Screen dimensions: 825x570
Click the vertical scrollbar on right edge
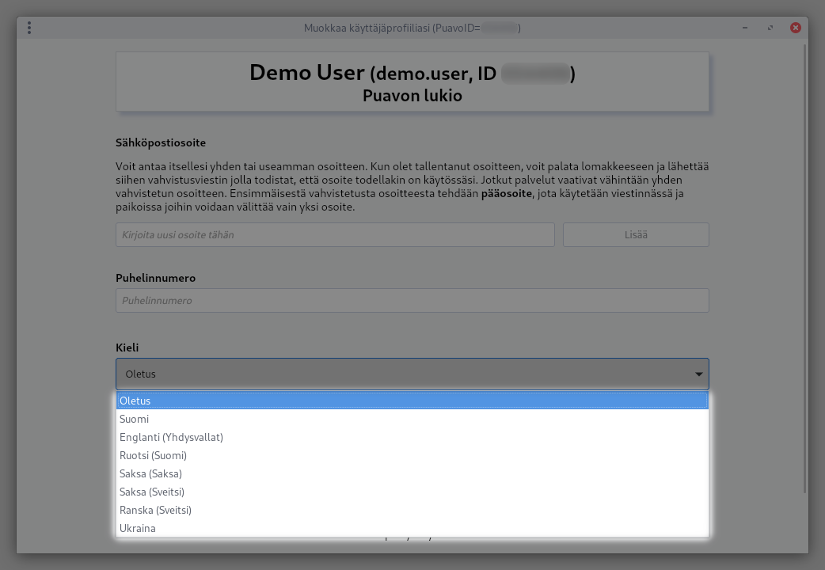[805, 269]
